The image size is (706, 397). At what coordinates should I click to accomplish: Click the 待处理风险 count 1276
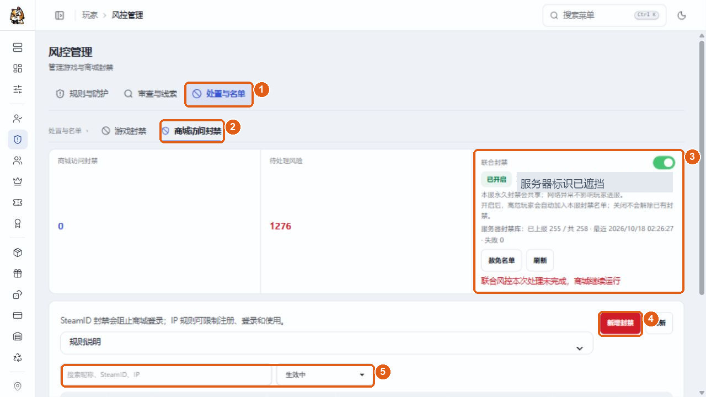(280, 226)
